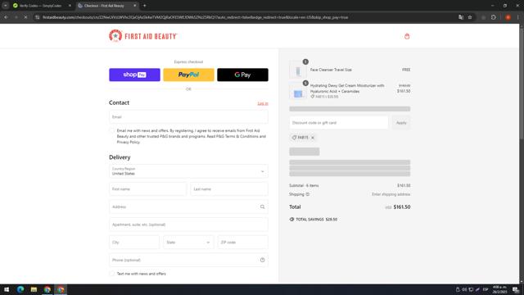
Task: Launch Microsoft Edge from taskbar
Action: pos(20,289)
